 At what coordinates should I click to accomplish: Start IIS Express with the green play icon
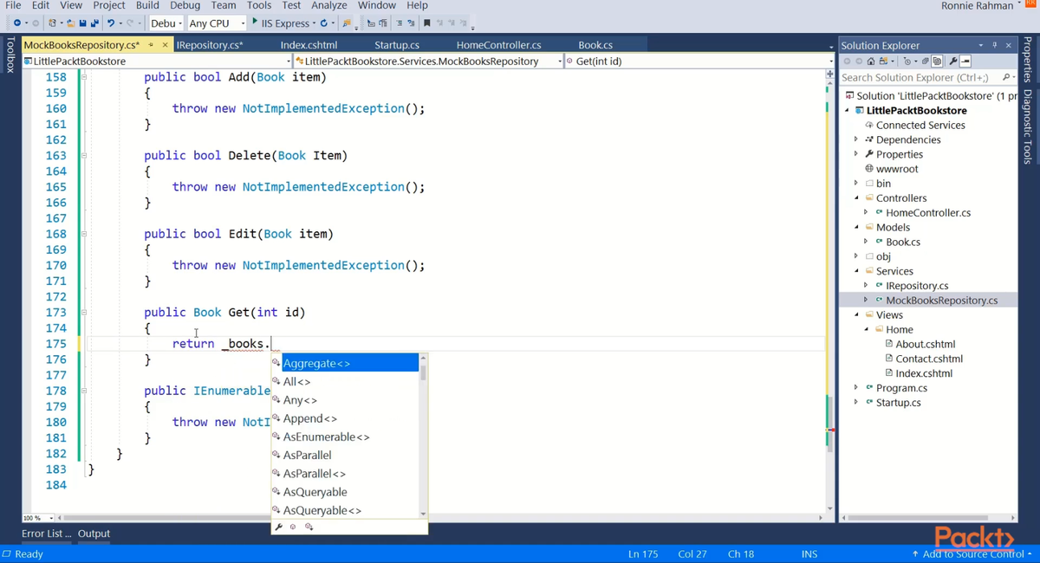pos(255,22)
